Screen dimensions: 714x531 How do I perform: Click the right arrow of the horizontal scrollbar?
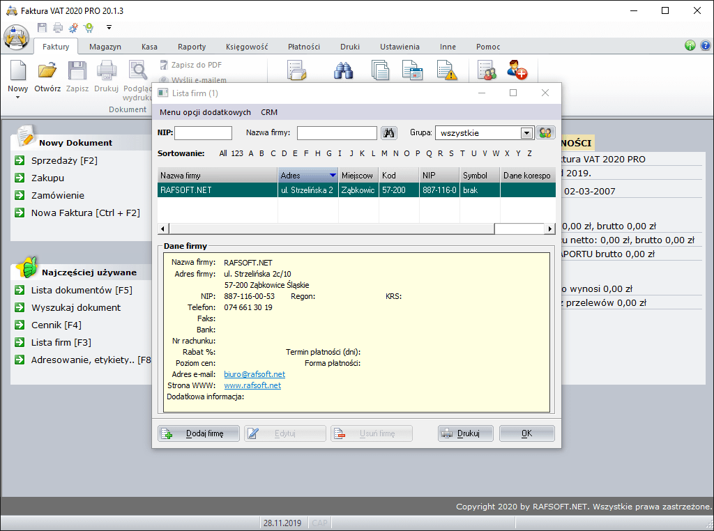coord(550,229)
